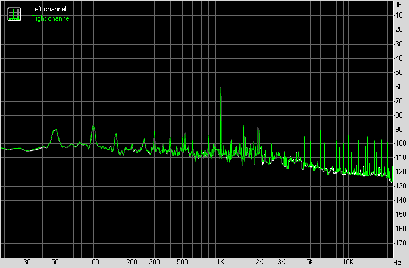Screen dimensions: 409x268
Task: Click the 500 frequency axis label
Action: 182,261
